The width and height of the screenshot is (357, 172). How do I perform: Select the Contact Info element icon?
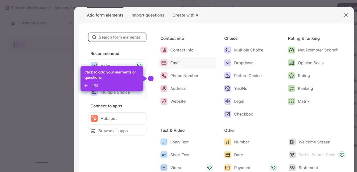pyautogui.click(x=164, y=50)
